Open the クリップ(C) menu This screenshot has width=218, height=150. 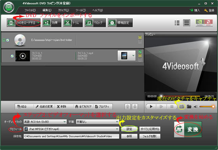click(x=63, y=10)
